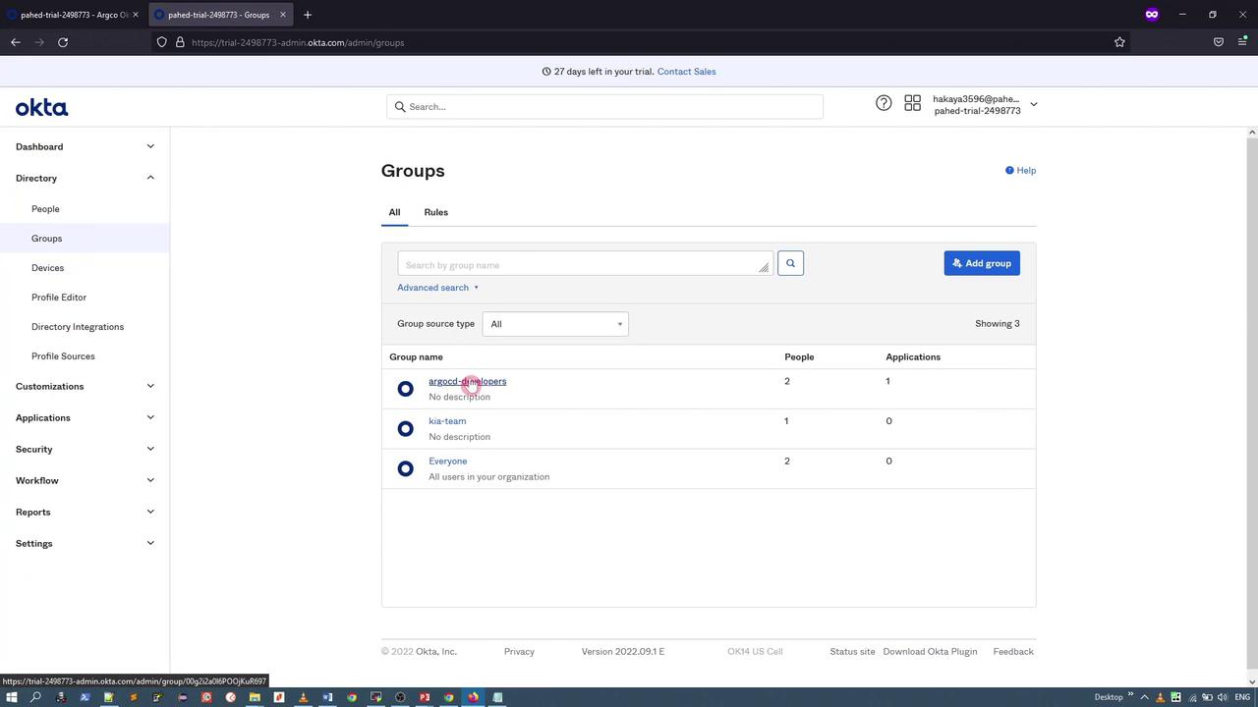
Task: Click the Everyone group circle icon
Action: [405, 468]
